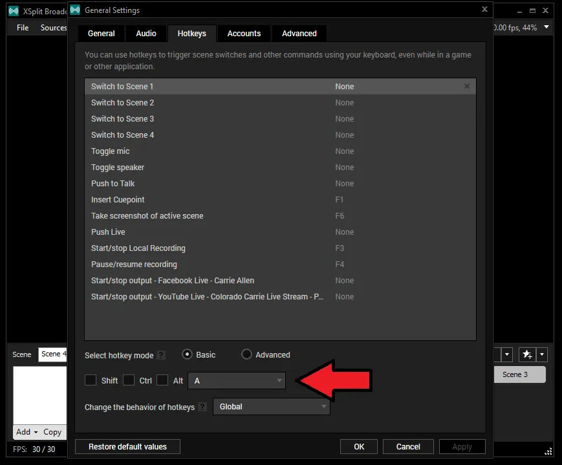562x465 pixels.
Task: Click the add favorite star icon in main window
Action: pos(527,354)
